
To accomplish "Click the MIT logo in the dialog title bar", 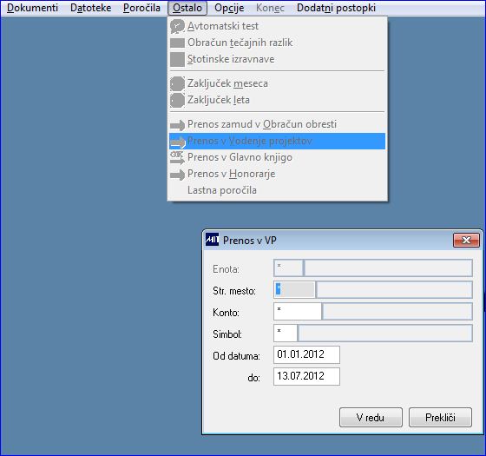I will click(212, 240).
